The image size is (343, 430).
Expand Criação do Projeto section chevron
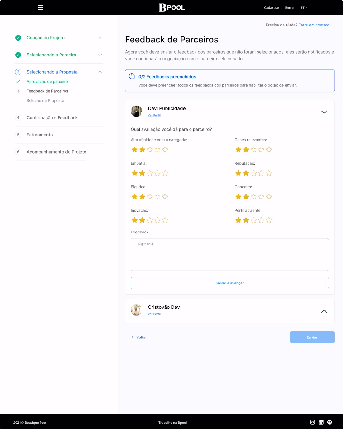(x=100, y=38)
